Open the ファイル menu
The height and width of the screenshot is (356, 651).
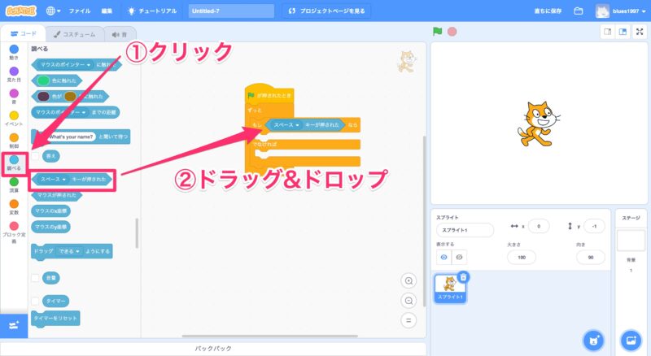click(80, 11)
